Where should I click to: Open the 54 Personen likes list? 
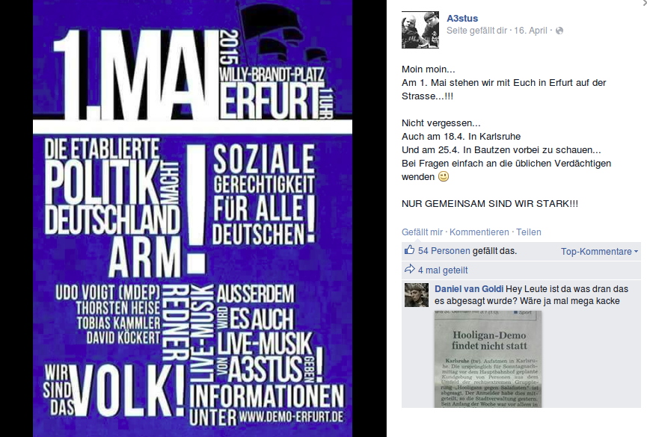point(444,251)
